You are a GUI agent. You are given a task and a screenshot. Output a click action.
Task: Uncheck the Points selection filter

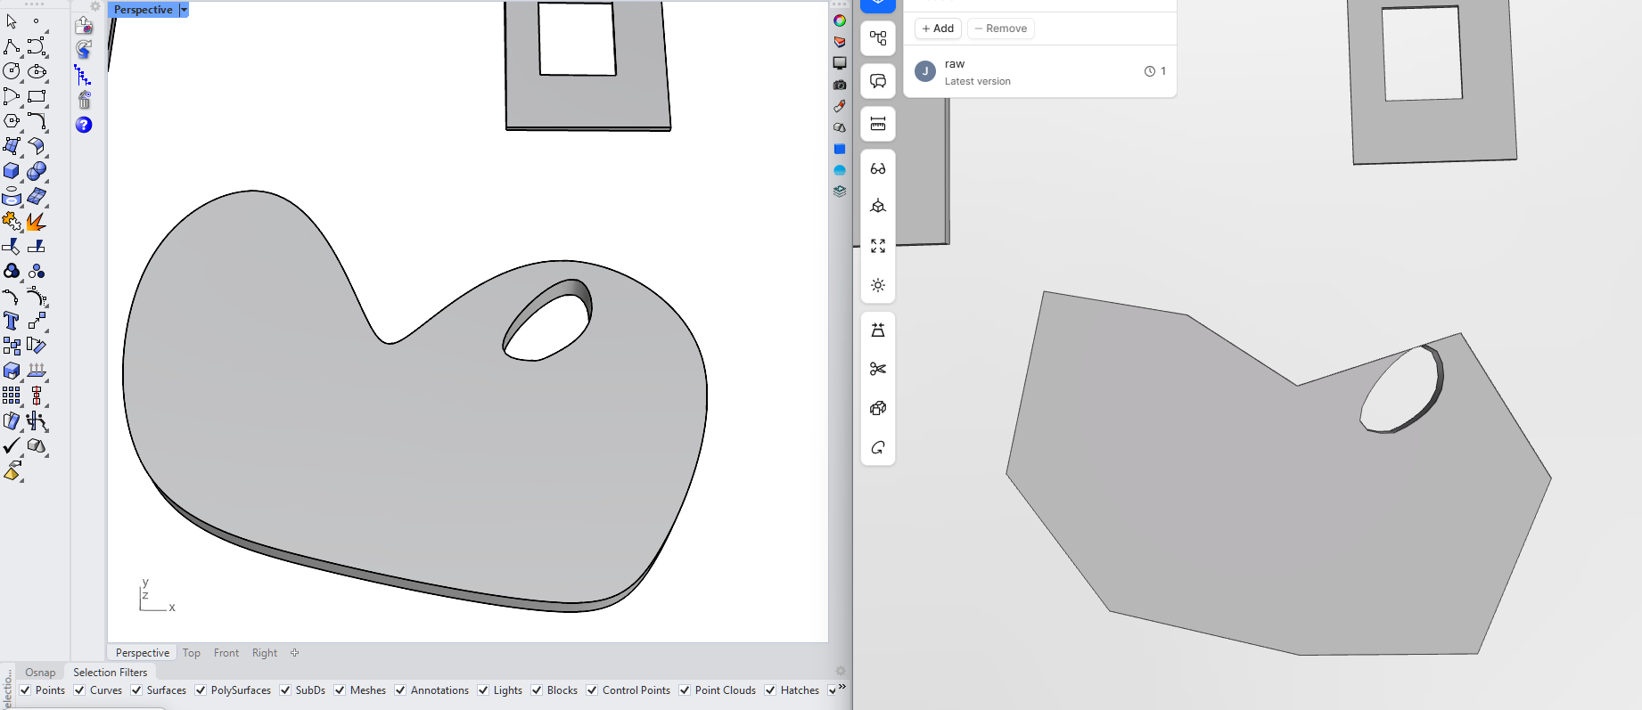coord(25,690)
